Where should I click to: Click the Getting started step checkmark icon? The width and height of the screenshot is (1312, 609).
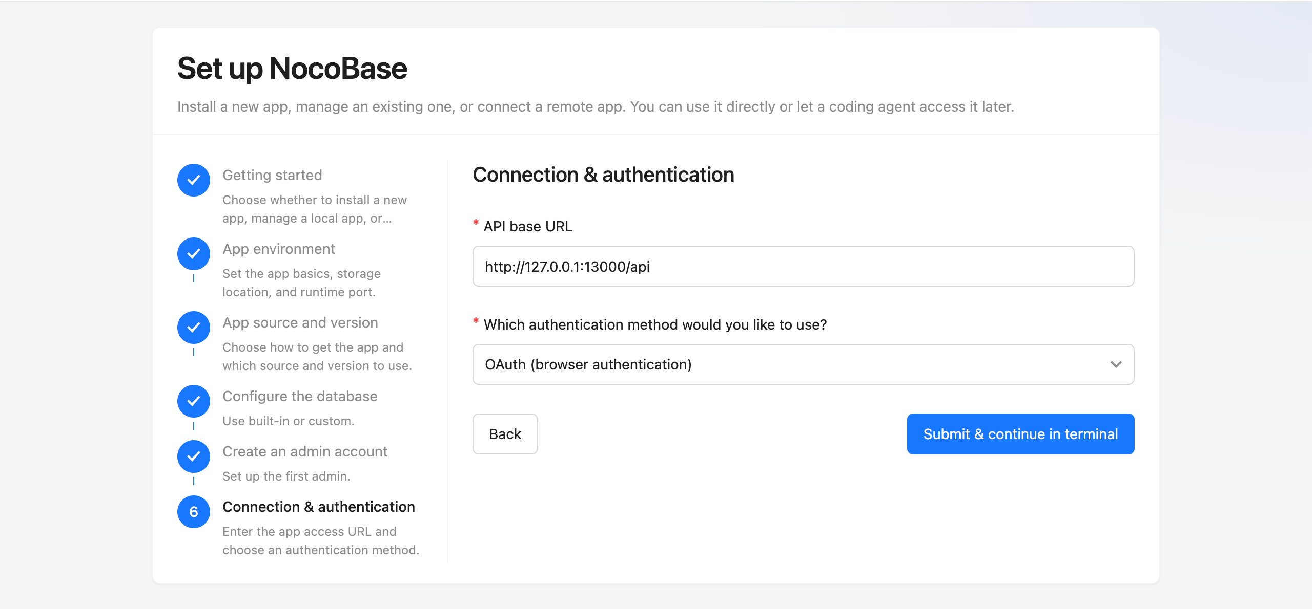coord(194,180)
